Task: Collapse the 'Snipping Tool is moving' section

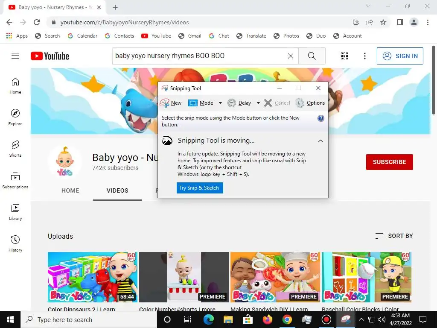Action: 320,141
